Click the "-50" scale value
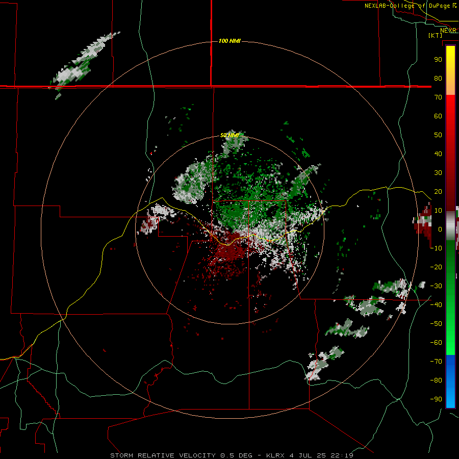 pyautogui.click(x=436, y=324)
